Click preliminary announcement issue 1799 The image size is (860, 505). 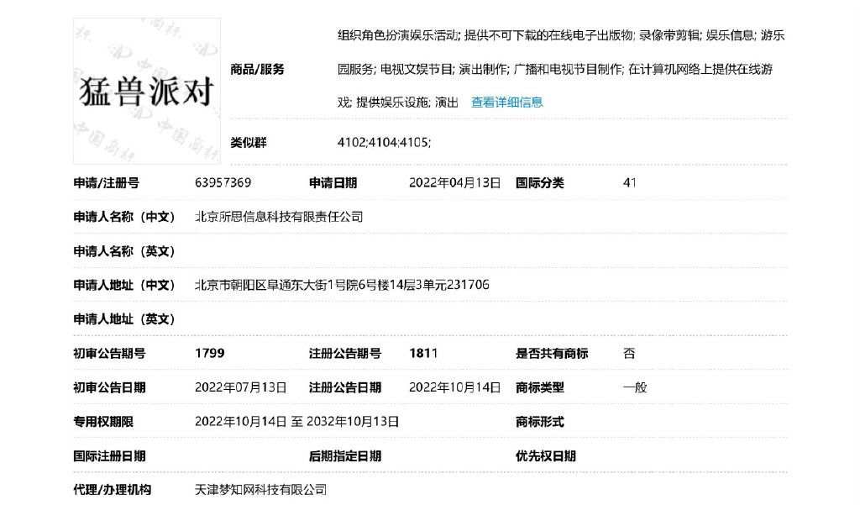pyautogui.click(x=209, y=353)
